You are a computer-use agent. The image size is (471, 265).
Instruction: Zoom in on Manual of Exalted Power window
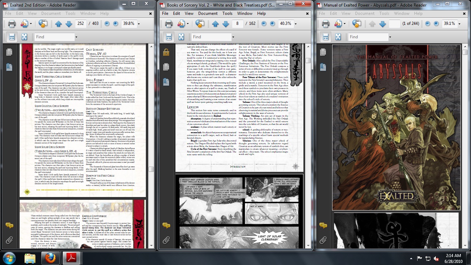436,23
